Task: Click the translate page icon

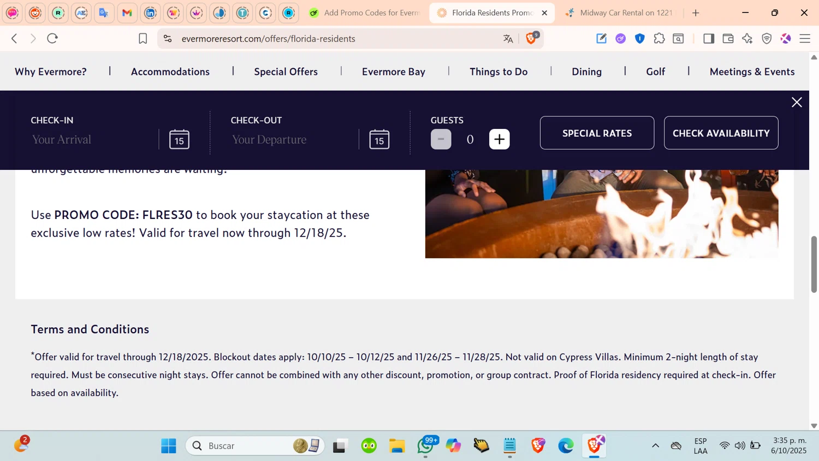Action: [x=508, y=38]
